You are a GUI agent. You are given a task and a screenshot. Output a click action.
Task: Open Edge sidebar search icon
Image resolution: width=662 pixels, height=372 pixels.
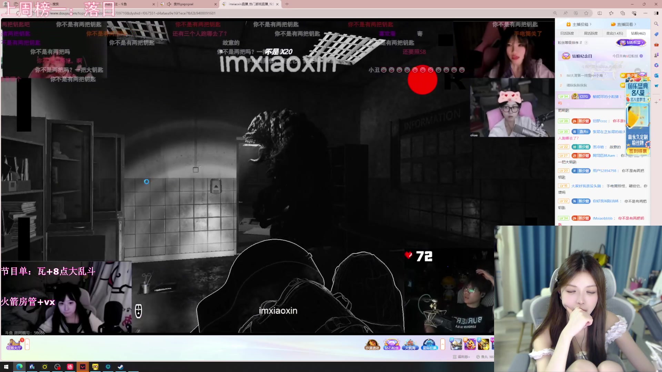click(x=656, y=24)
